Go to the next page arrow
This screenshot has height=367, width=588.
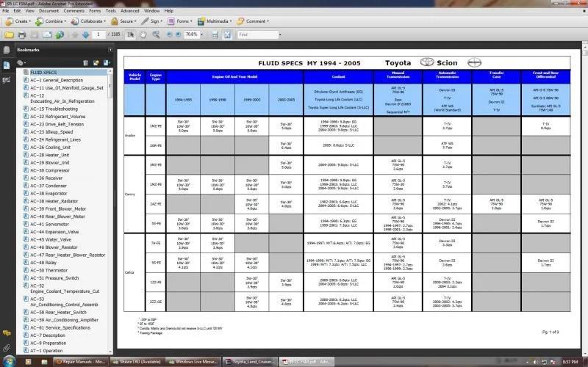coord(85,34)
